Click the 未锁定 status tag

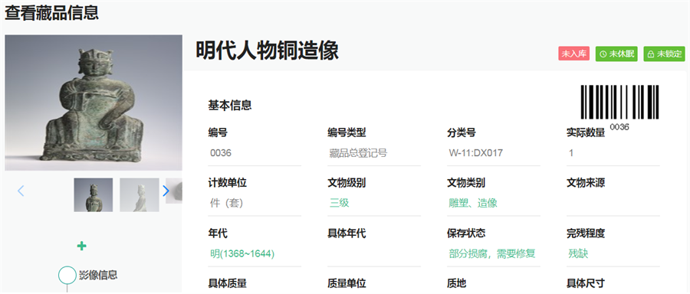pos(664,54)
